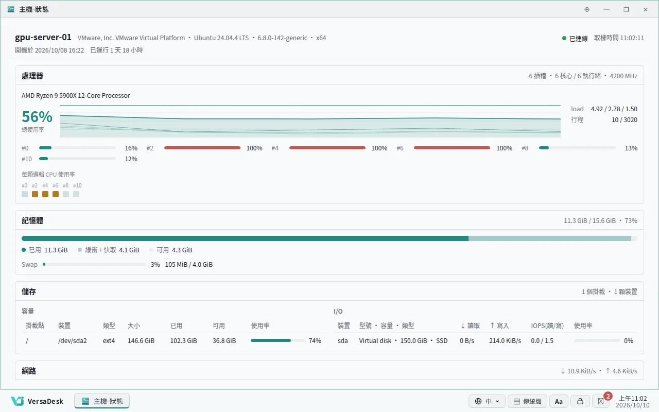Click the ↑ 寫入 column header
This screenshot has width=659, height=412.
pos(499,325)
